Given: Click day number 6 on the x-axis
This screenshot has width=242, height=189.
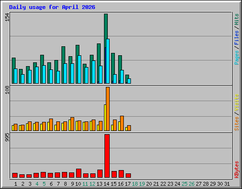Looking at the screenshot, I should point(51,184).
